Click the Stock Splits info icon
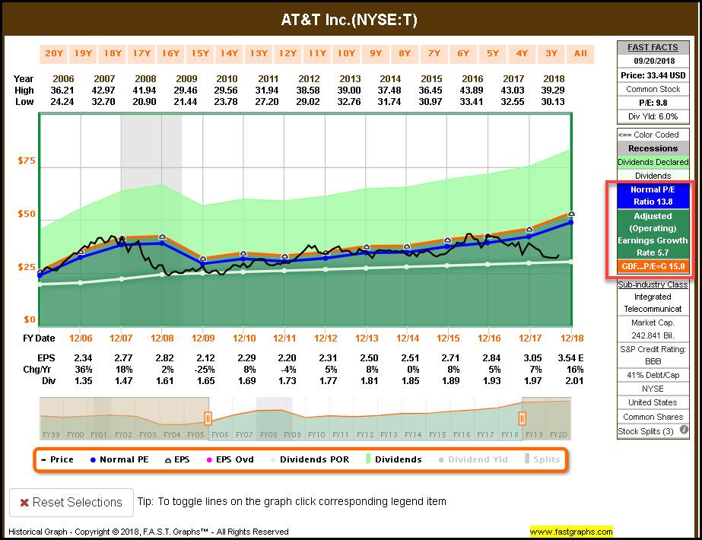702x540 pixels. [684, 430]
